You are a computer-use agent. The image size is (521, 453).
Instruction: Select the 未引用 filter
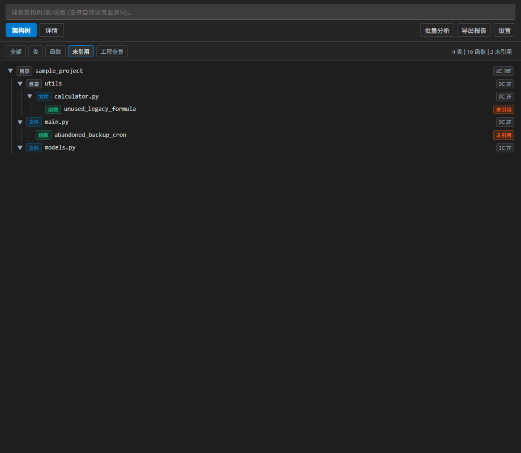pos(81,52)
